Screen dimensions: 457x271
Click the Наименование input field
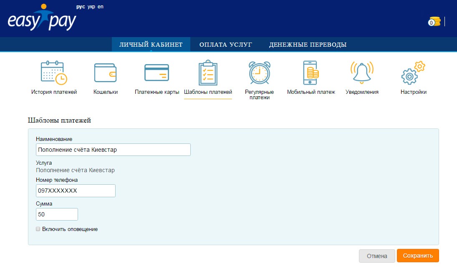pos(114,150)
